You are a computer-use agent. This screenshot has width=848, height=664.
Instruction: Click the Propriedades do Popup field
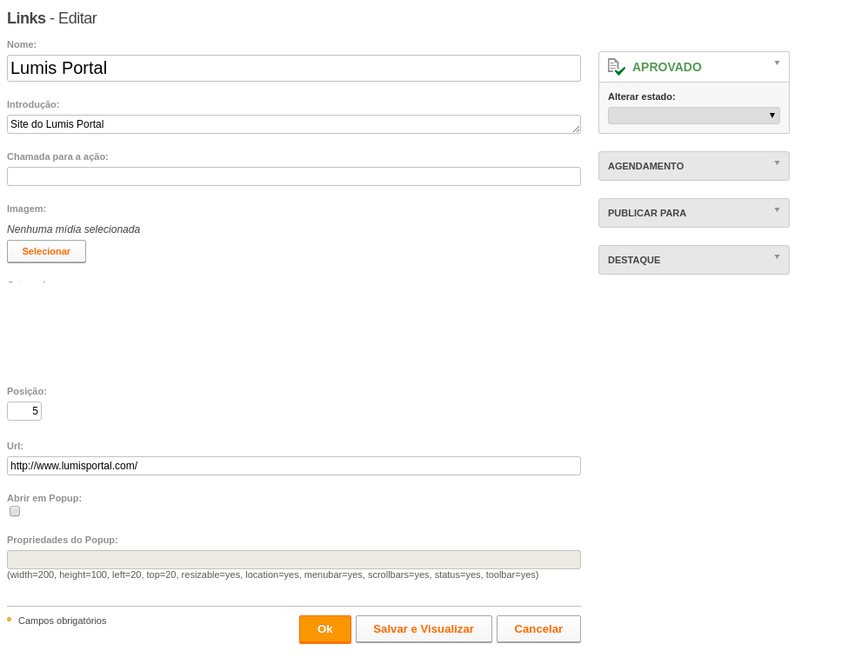coord(294,560)
